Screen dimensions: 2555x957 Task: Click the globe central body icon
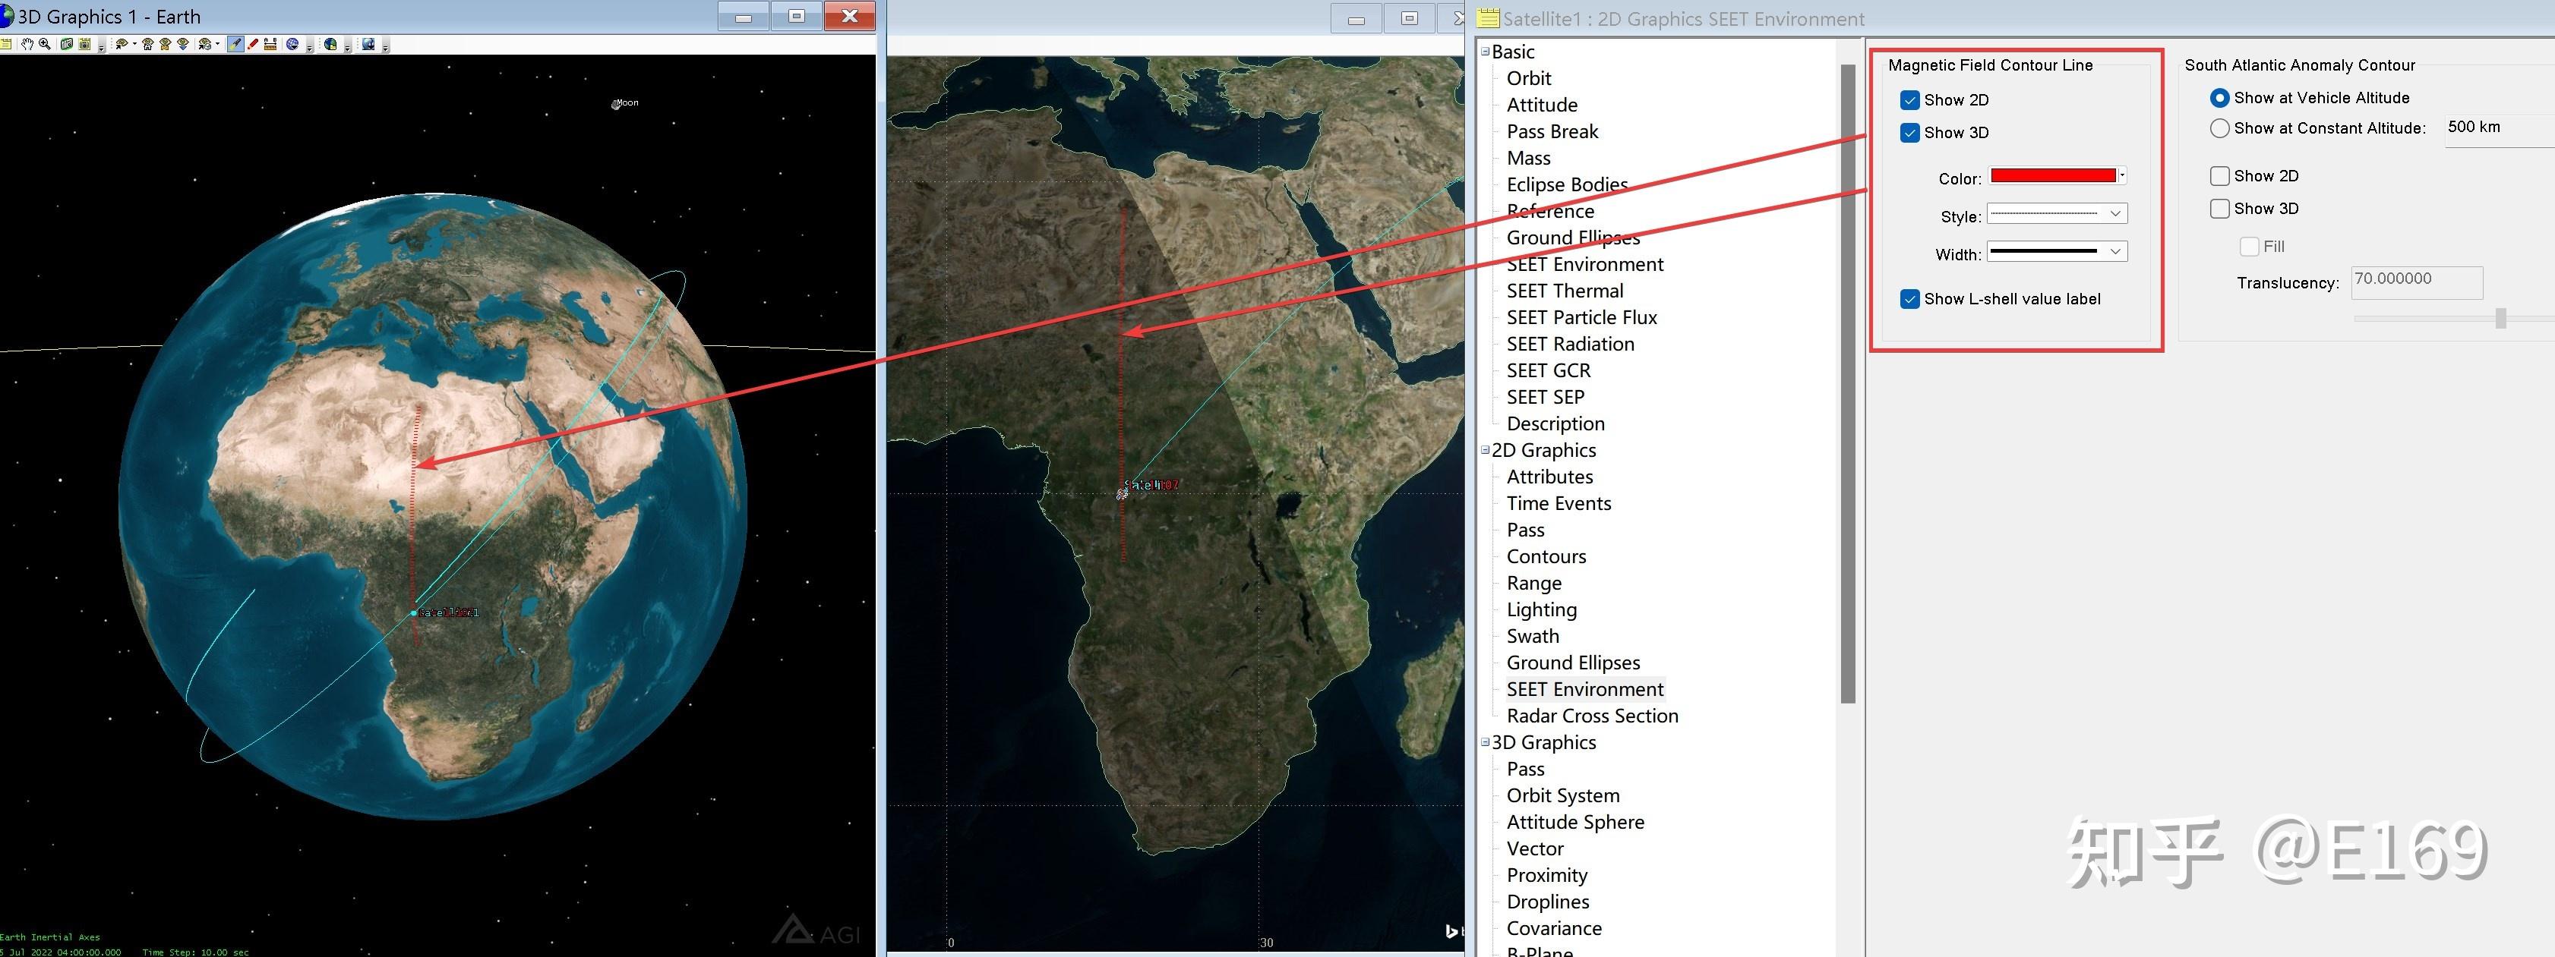pyautogui.click(x=292, y=45)
